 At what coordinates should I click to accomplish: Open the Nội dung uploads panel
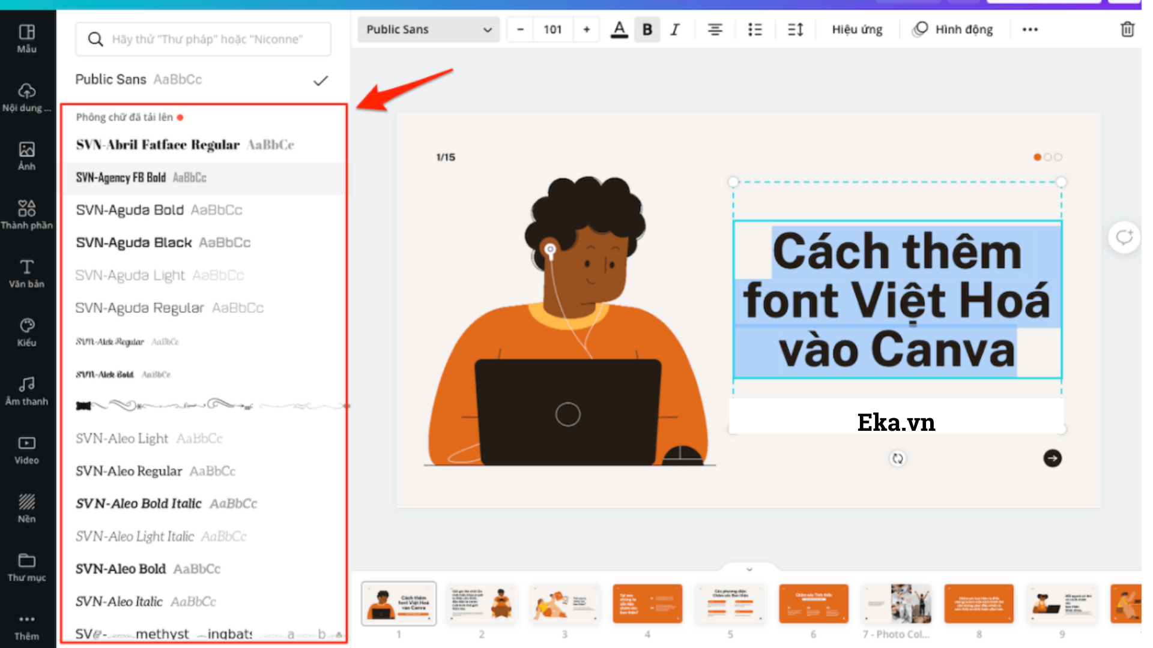tap(27, 97)
